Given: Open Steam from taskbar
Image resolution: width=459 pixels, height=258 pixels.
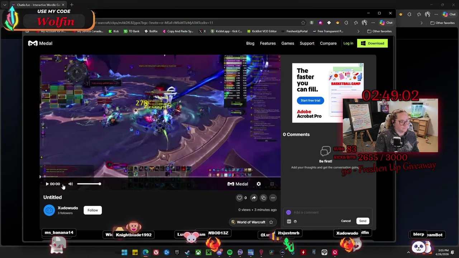Looking at the screenshot, I should point(187,252).
